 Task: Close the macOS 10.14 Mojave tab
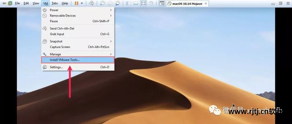(205, 4)
